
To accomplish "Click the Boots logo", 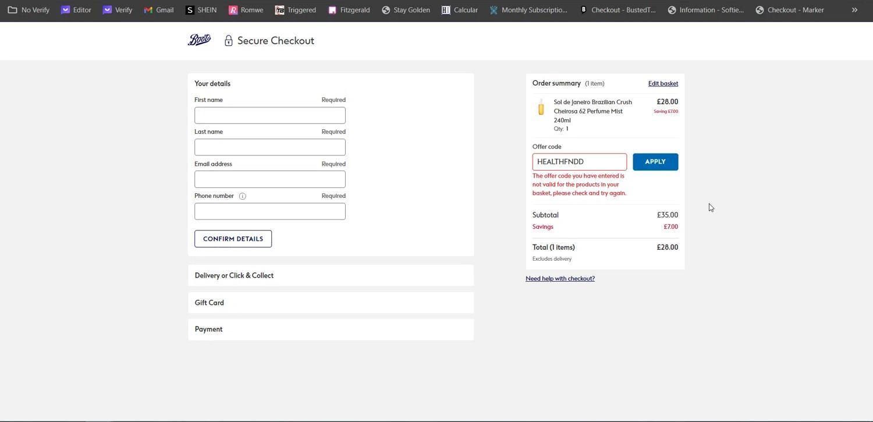I will 199,40.
